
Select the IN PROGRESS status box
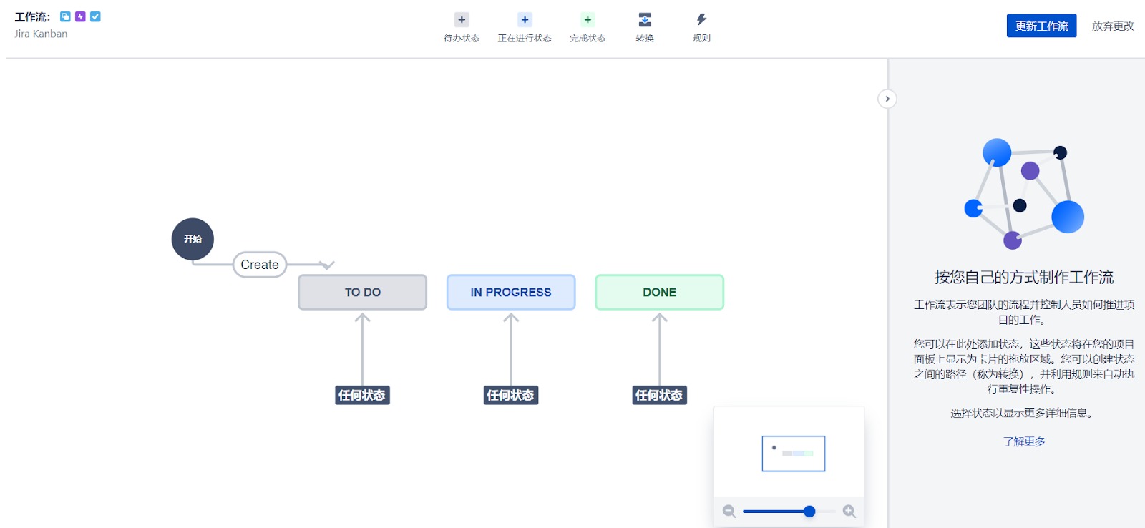click(x=511, y=292)
